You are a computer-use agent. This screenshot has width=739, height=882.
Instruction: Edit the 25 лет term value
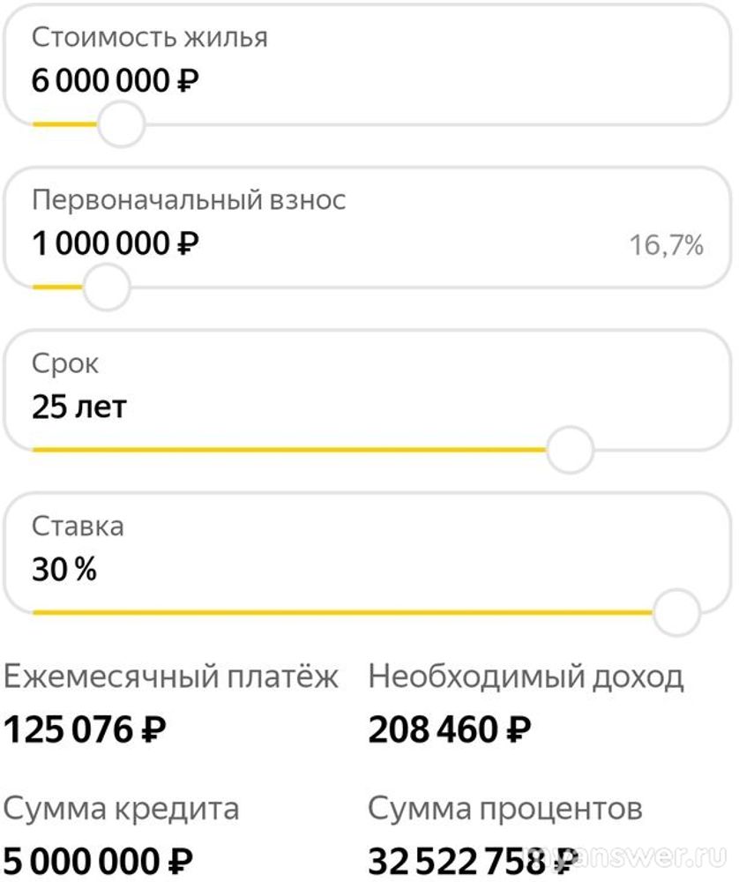click(x=79, y=407)
